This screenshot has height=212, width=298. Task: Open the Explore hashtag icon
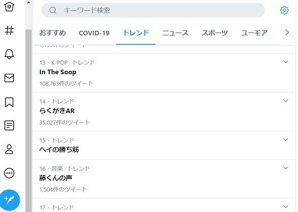click(9, 30)
